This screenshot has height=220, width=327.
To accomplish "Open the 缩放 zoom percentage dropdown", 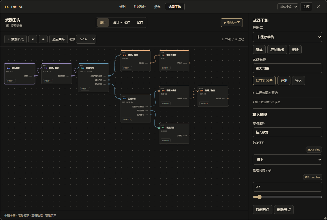I will (x=86, y=39).
